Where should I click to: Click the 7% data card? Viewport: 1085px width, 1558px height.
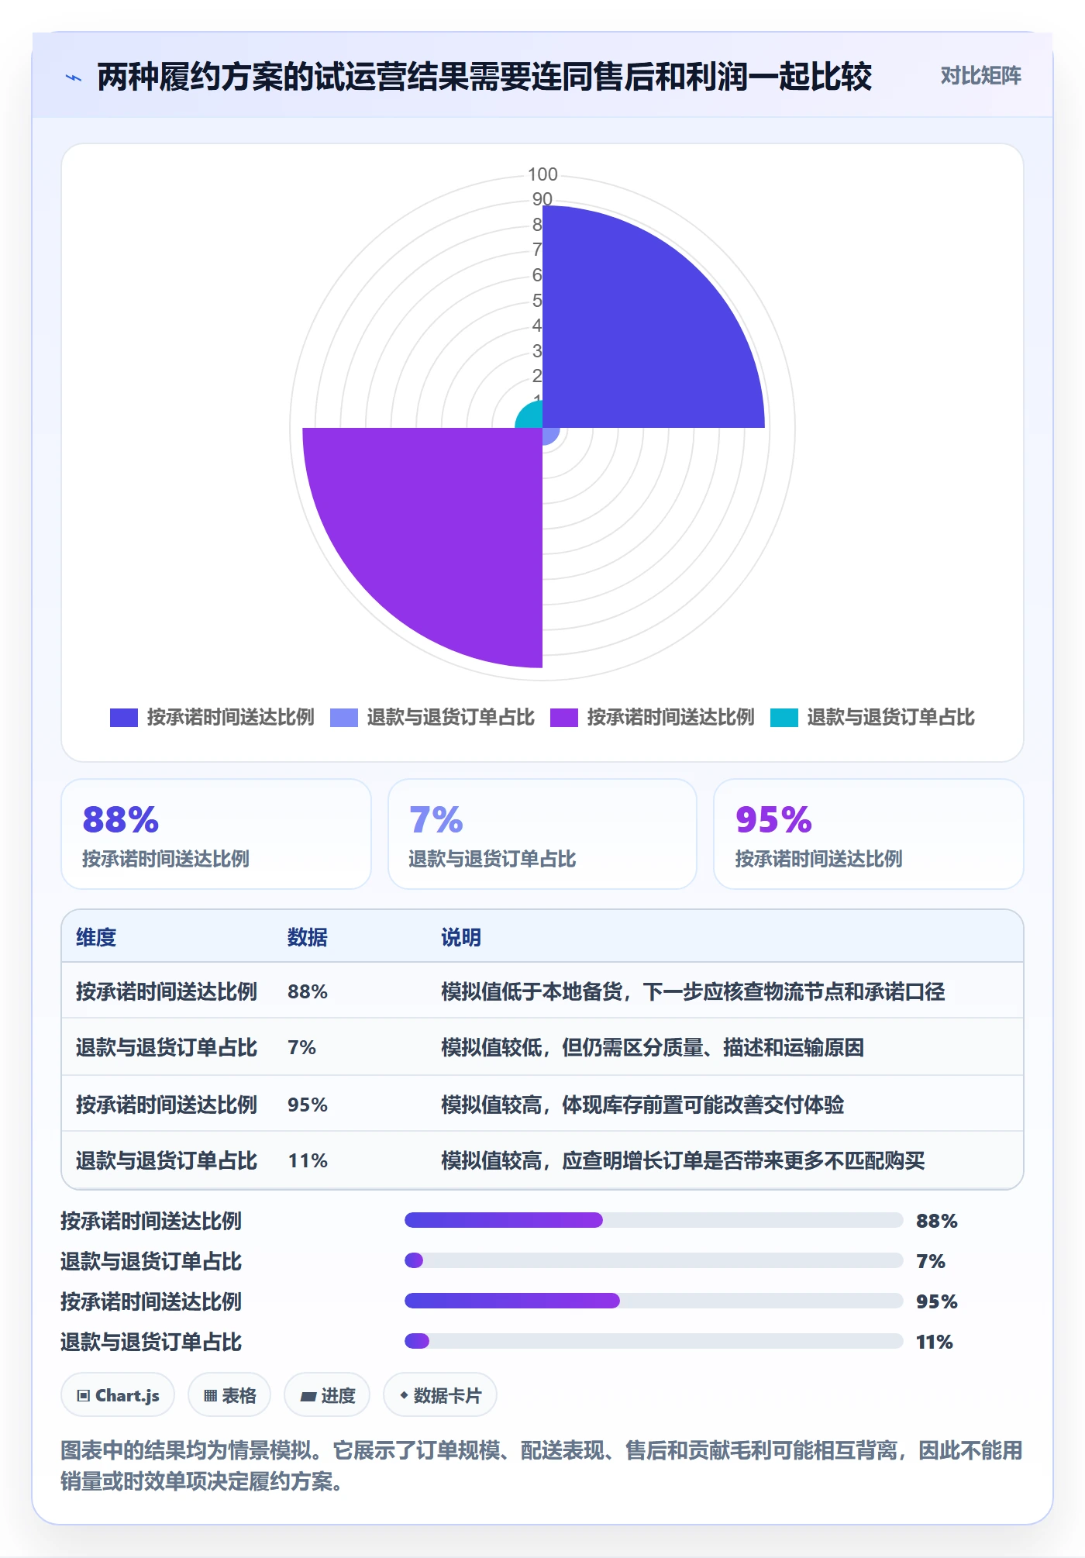click(542, 834)
